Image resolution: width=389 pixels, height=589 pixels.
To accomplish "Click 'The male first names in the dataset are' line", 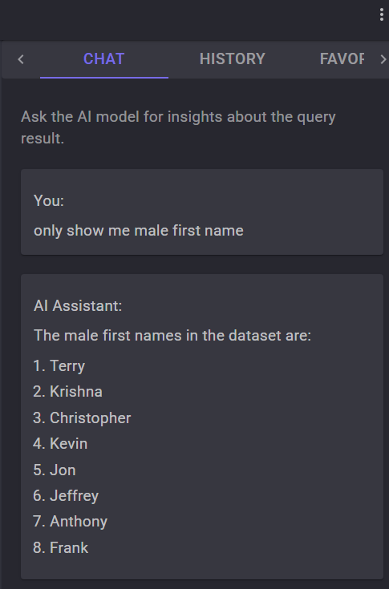I will coord(172,335).
